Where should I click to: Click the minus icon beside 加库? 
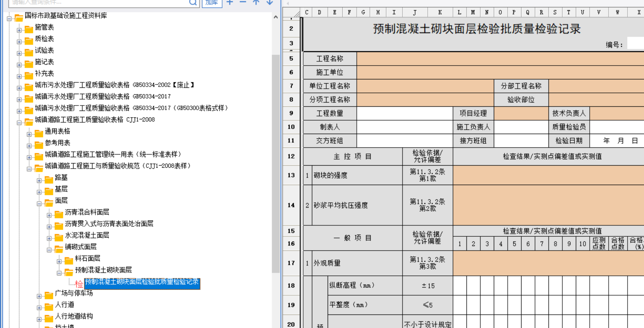243,2
